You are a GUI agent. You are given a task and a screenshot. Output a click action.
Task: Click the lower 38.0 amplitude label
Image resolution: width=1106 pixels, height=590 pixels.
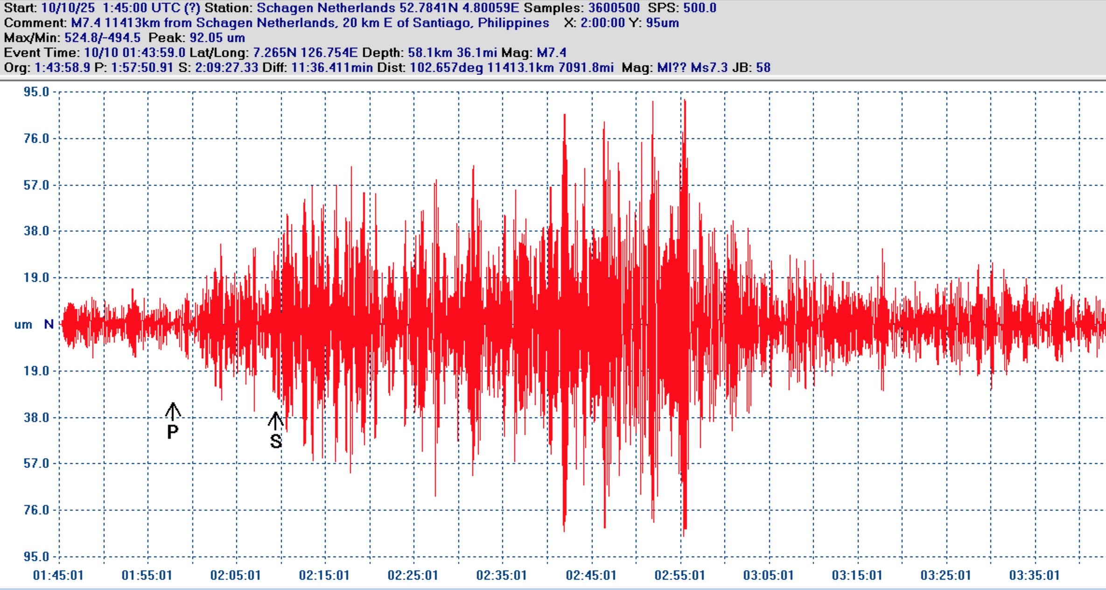coord(36,417)
